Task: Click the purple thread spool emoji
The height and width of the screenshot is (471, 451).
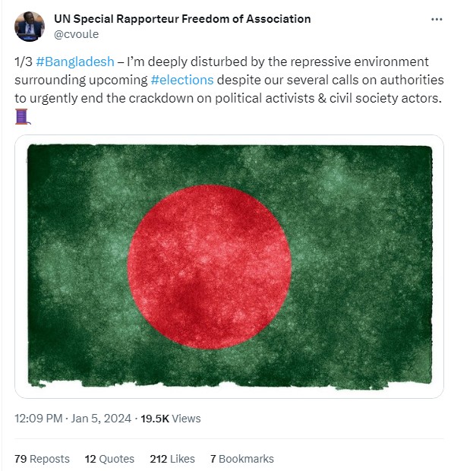Action: coord(23,116)
